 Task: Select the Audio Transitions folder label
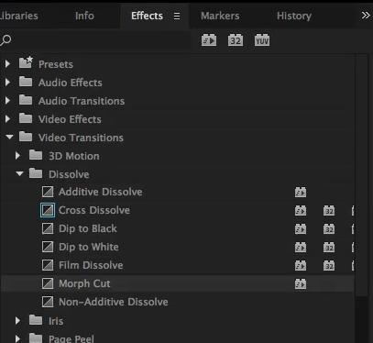pos(82,101)
